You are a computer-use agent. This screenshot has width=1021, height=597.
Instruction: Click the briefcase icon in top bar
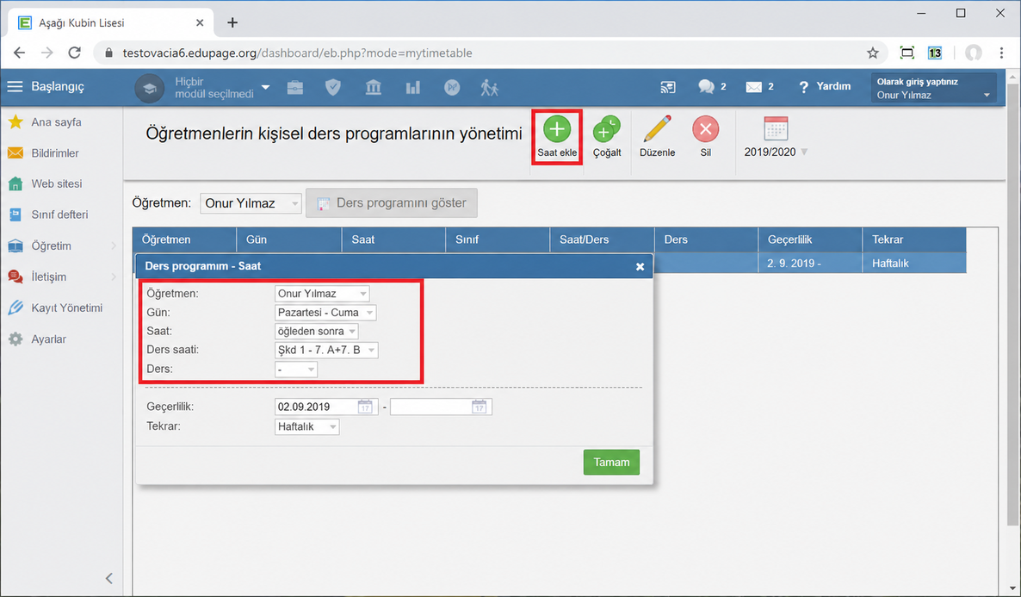click(295, 87)
